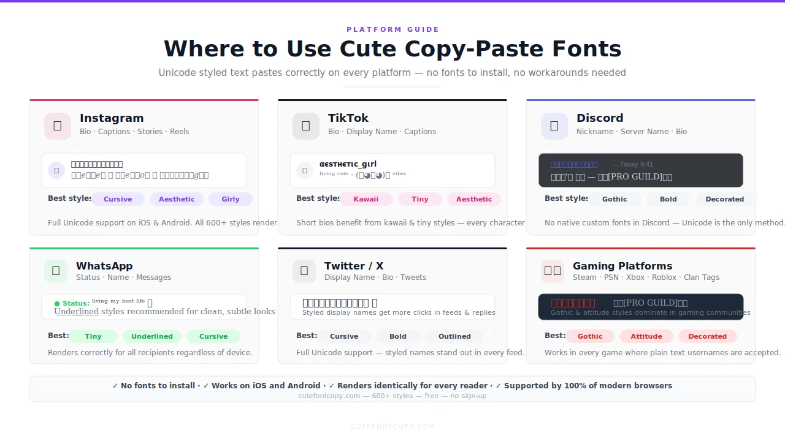This screenshot has height=441, width=785.
Task: Select the Underlined style tag
Action: (152, 336)
